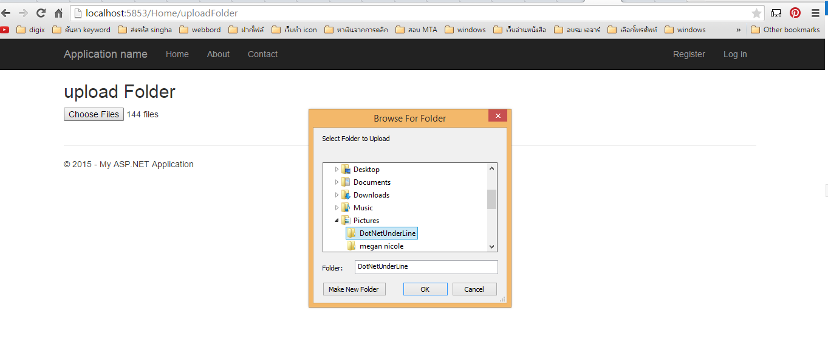Open the Register link
The height and width of the screenshot is (355, 828).
point(689,54)
